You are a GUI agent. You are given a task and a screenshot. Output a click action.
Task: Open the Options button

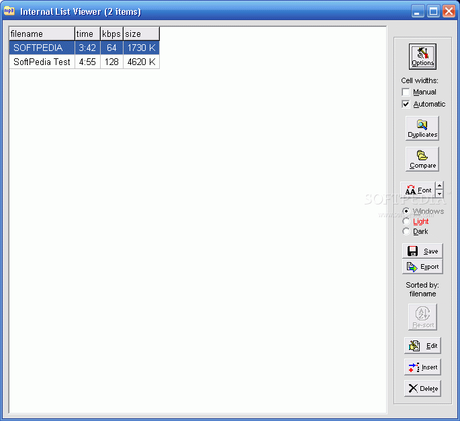click(422, 56)
